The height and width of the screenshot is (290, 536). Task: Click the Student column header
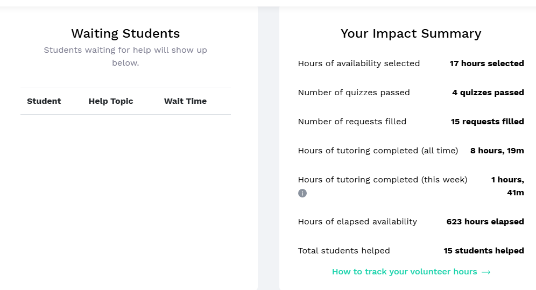click(44, 101)
